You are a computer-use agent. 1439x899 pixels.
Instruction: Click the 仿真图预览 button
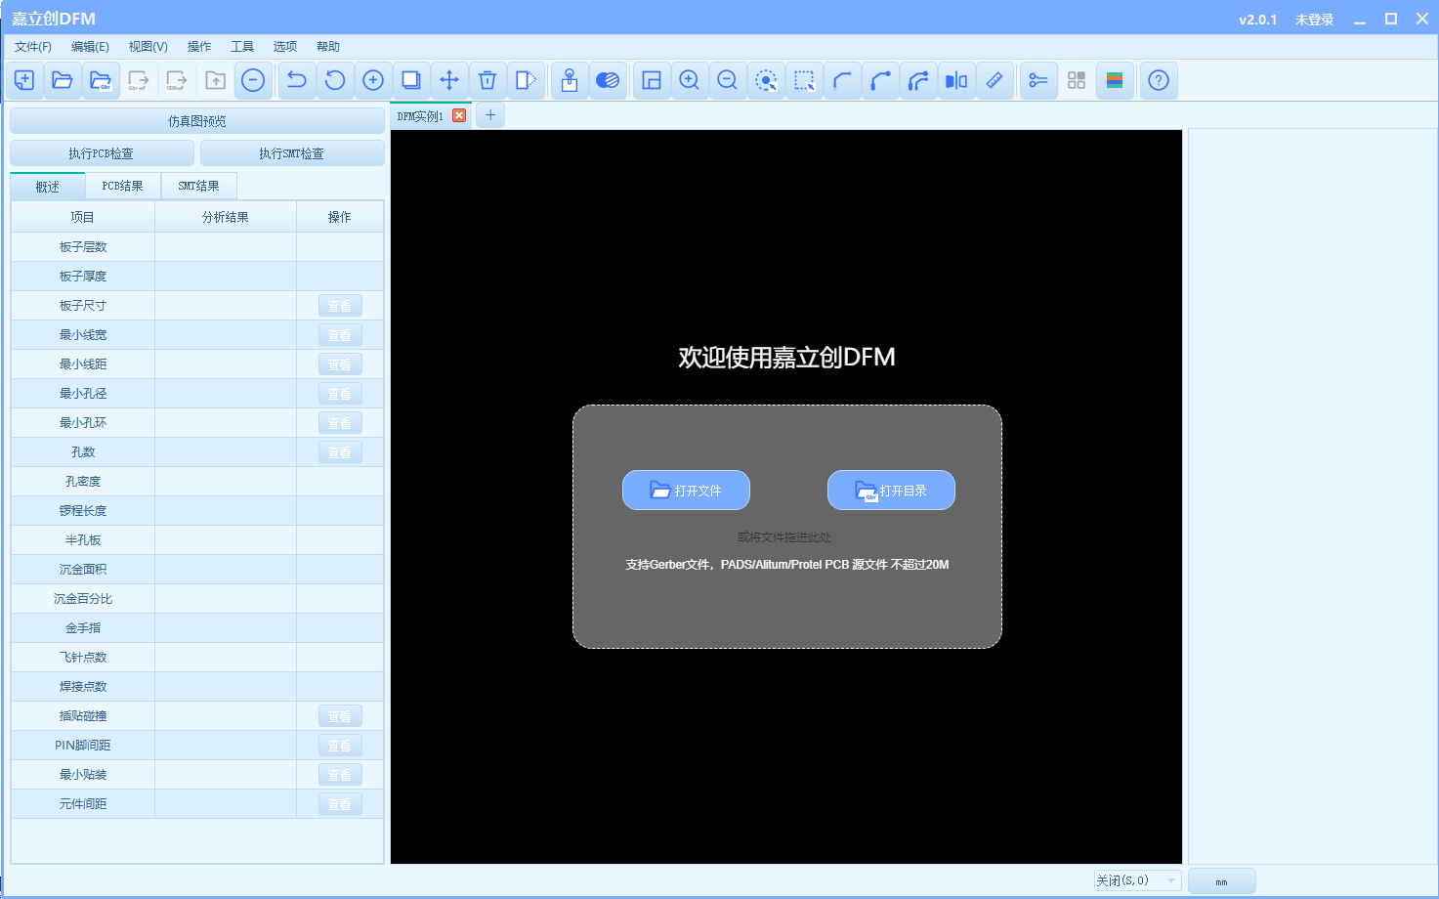coord(197,121)
